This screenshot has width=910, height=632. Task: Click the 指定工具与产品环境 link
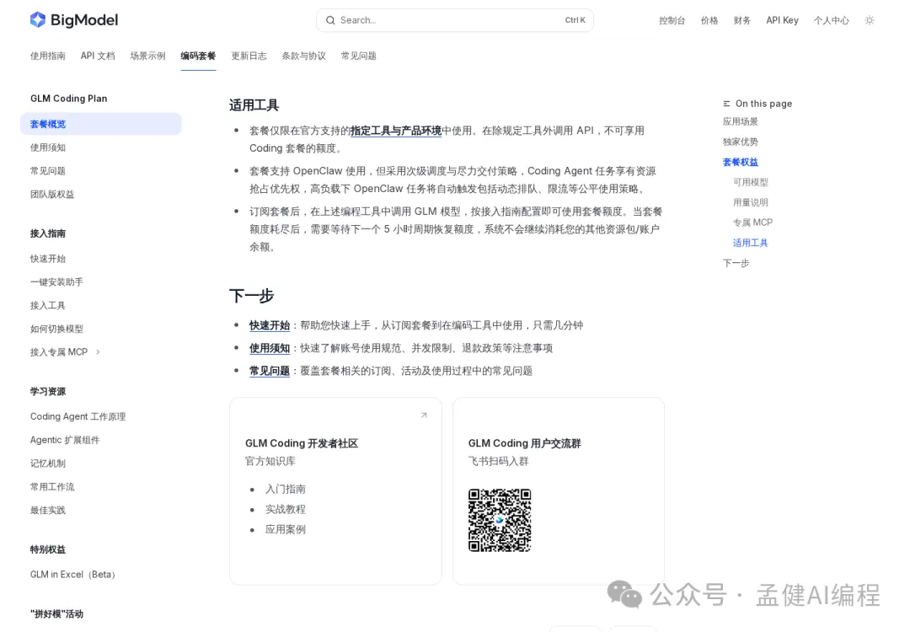point(396,131)
